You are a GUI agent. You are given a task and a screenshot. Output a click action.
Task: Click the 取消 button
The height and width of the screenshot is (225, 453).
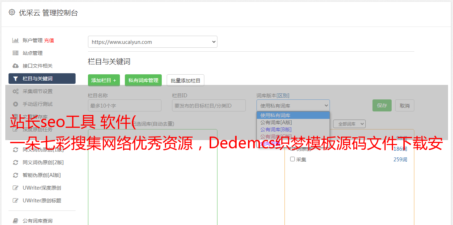tap(405, 105)
